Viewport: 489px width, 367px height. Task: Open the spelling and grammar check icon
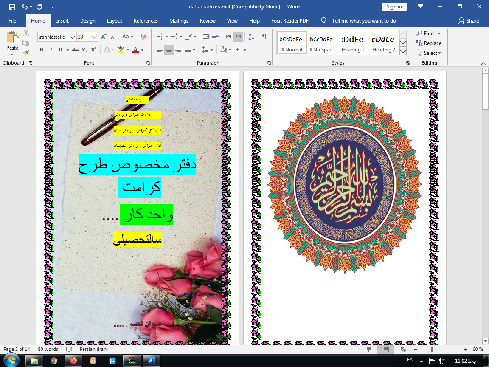point(69,349)
